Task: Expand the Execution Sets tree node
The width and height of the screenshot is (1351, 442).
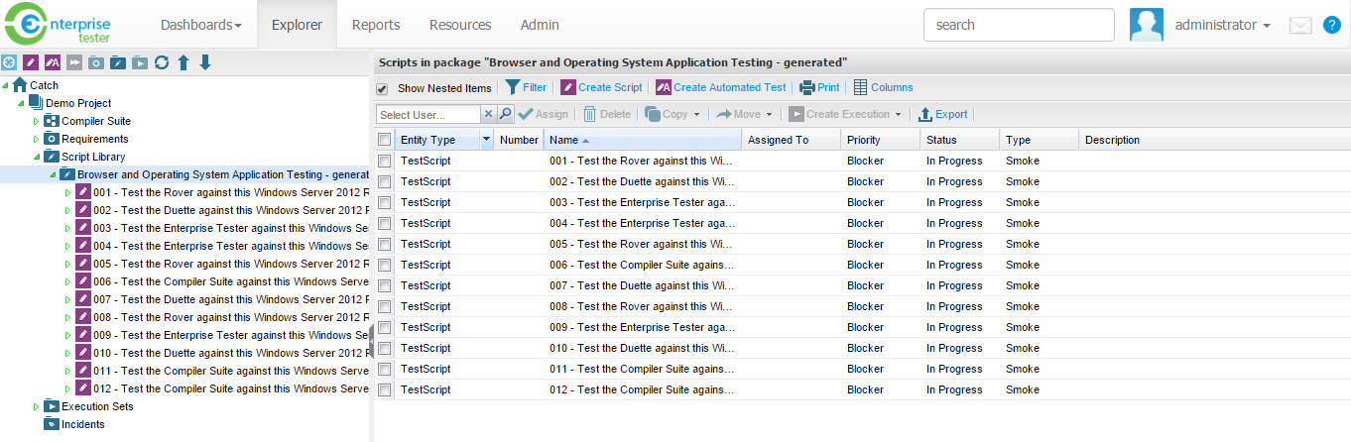Action: click(x=37, y=406)
